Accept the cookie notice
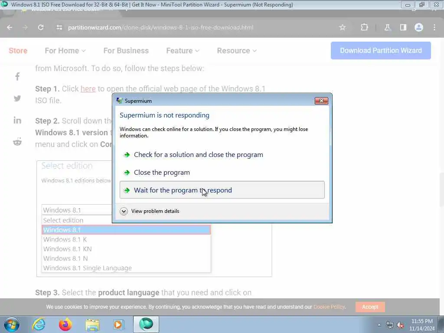Viewport: 444px width, 333px height. pos(370,307)
